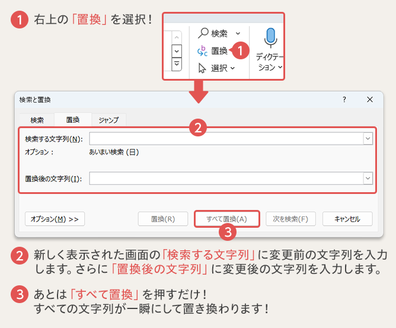Close the 検索と置換 dialog with X
Image resolution: width=396 pixels, height=328 pixels.
coord(370,100)
